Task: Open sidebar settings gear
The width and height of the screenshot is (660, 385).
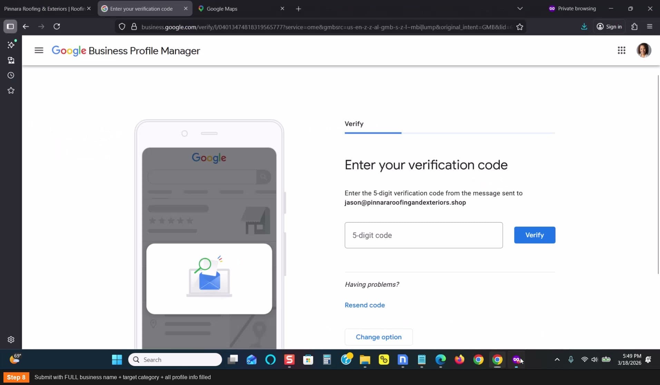Action: [x=11, y=340]
